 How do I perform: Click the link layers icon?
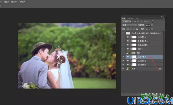(138, 94)
